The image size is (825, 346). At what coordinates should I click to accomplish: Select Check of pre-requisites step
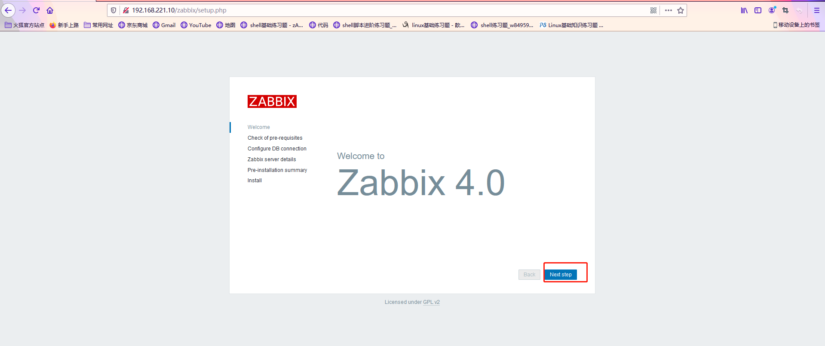(275, 138)
